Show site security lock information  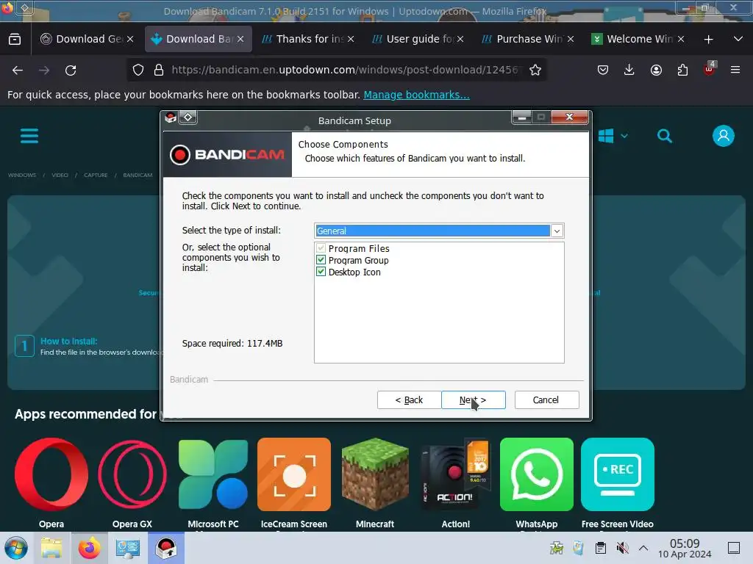[x=159, y=70]
